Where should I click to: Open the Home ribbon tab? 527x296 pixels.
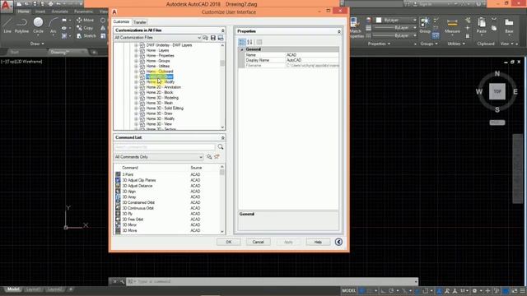(23, 12)
